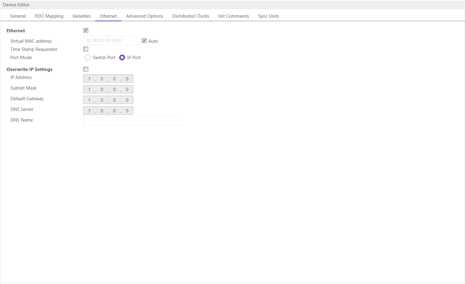Viewport: 465px width, 284px height.
Task: Enable Time Stamp Requested checkbox
Action: 86,49
